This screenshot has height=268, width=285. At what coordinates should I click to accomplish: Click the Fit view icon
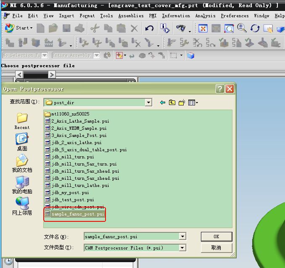tap(203, 28)
